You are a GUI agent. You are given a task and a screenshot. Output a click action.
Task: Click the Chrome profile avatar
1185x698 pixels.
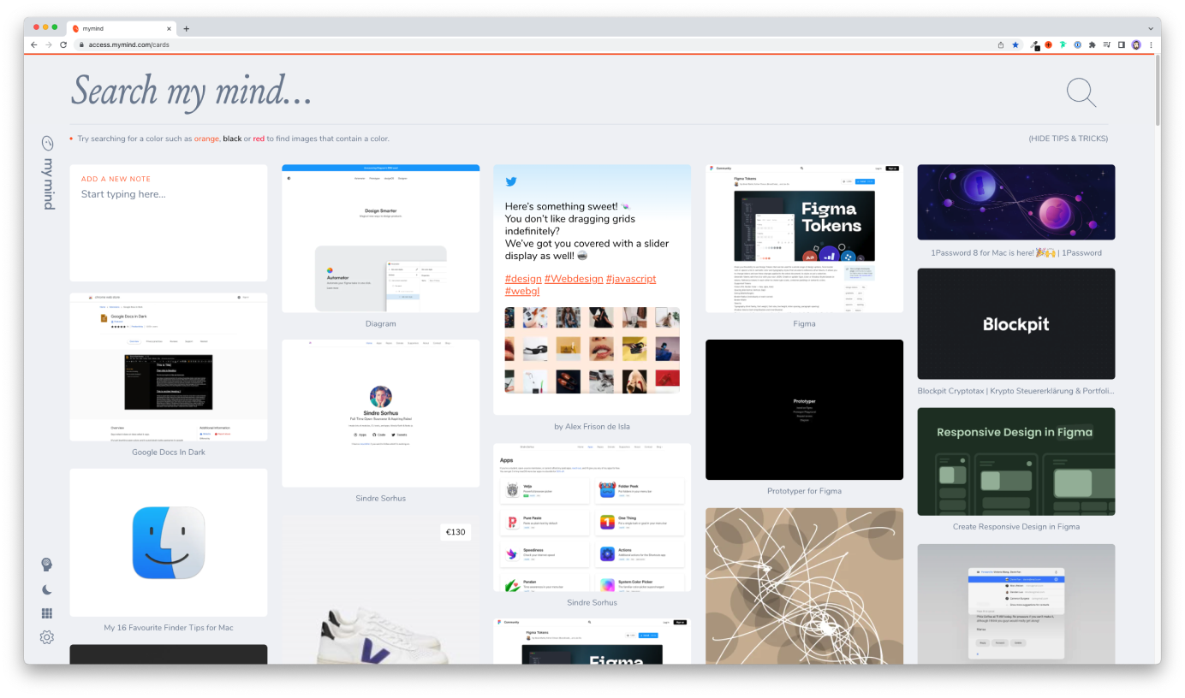pos(1136,44)
